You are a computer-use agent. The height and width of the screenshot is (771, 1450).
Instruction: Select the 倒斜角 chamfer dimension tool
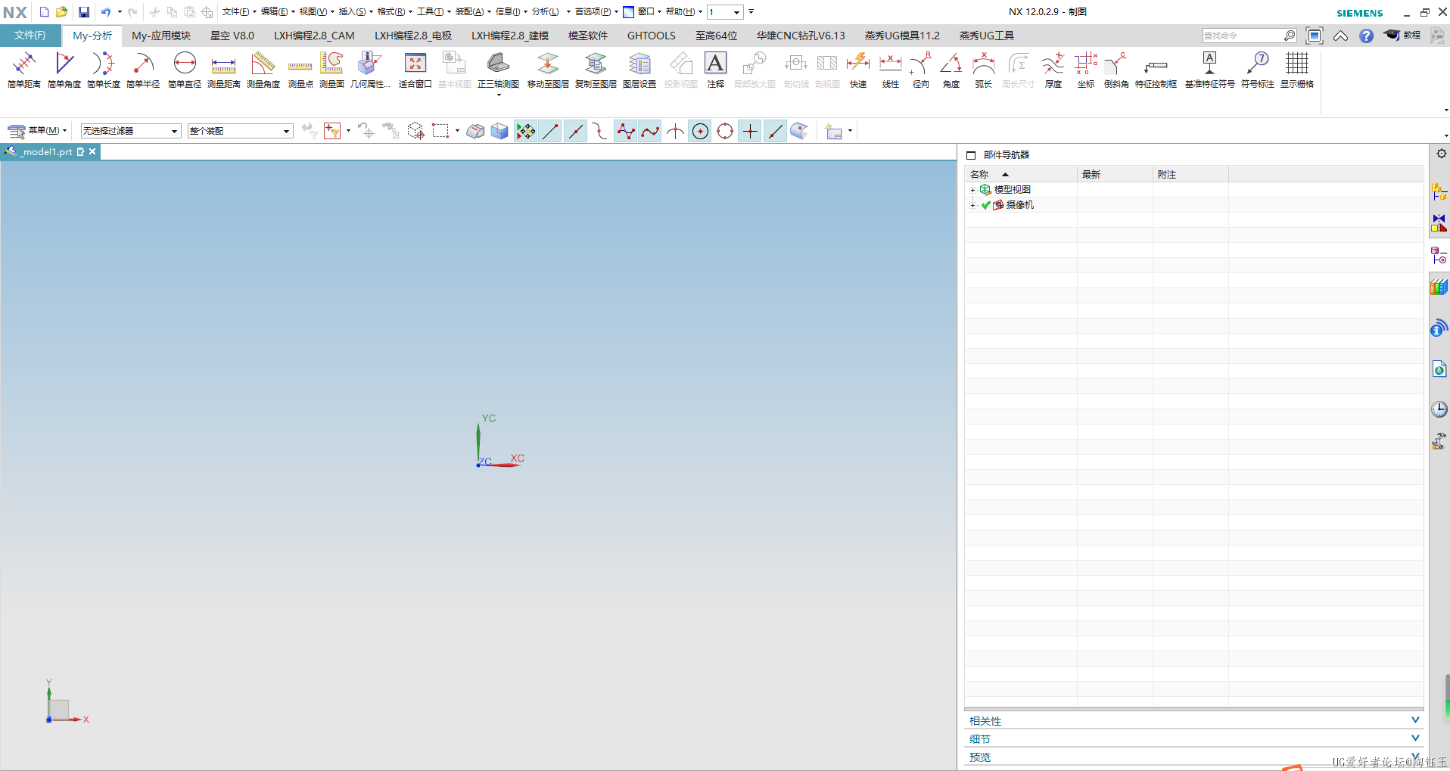1116,70
